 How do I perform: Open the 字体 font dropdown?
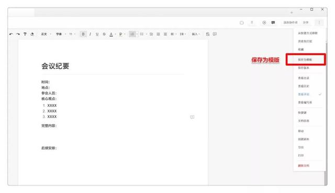pyautogui.click(x=61, y=34)
